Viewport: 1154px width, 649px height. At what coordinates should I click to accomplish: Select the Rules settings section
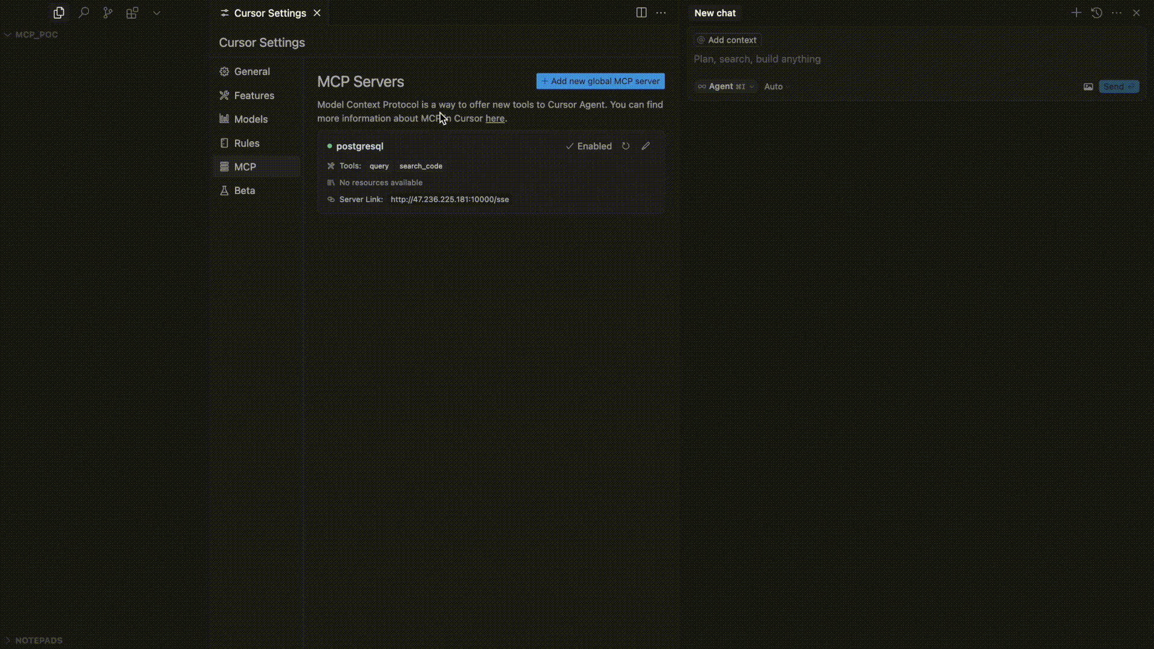click(x=256, y=143)
